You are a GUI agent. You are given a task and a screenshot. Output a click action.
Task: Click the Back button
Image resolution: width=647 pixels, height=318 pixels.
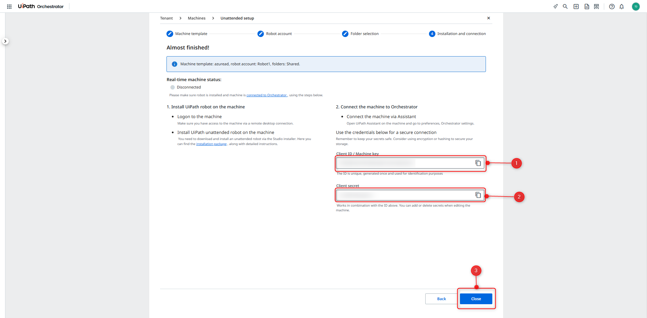click(x=441, y=299)
